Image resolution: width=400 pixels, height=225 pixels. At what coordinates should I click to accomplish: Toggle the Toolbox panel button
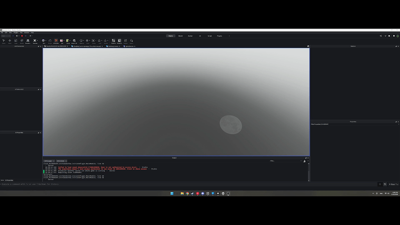coord(125,41)
